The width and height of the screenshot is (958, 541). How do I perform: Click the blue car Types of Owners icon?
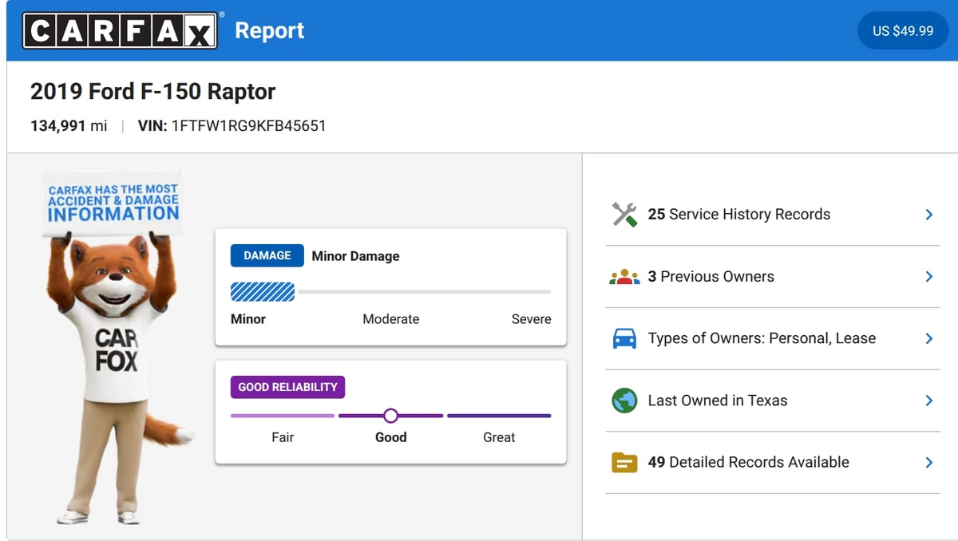click(624, 338)
